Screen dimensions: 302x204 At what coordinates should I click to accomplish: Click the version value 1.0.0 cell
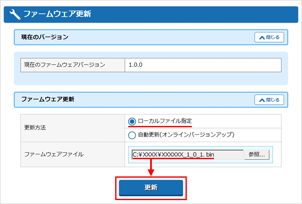pos(203,65)
